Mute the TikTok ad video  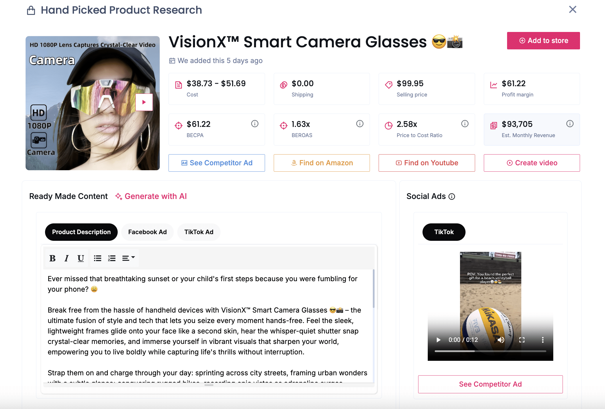coord(501,340)
